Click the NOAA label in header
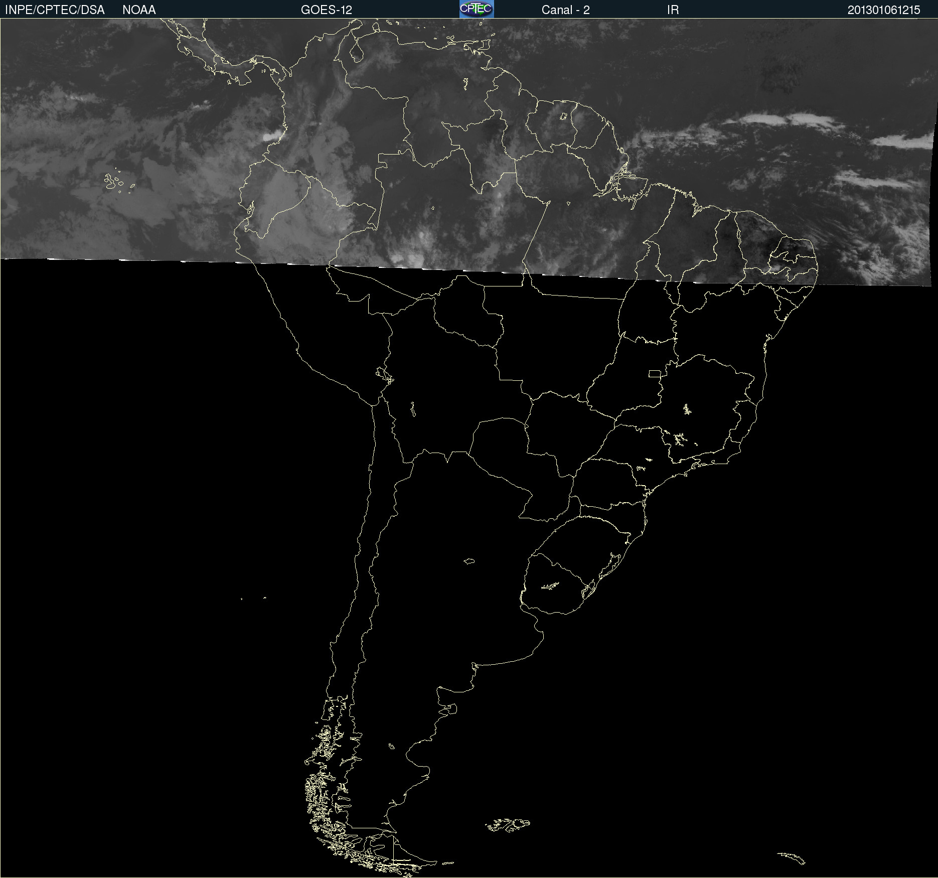The height and width of the screenshot is (878, 938). (x=139, y=10)
